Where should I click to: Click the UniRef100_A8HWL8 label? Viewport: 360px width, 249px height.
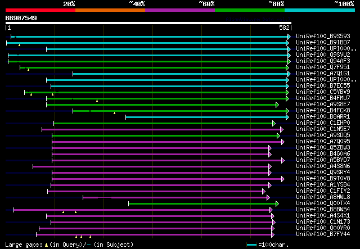(323, 197)
